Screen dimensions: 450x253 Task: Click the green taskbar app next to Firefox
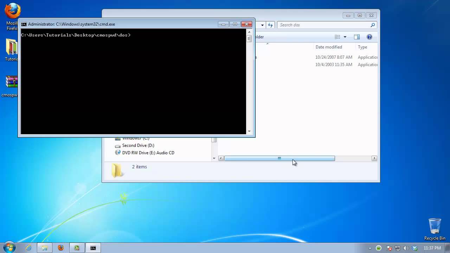pos(77,248)
